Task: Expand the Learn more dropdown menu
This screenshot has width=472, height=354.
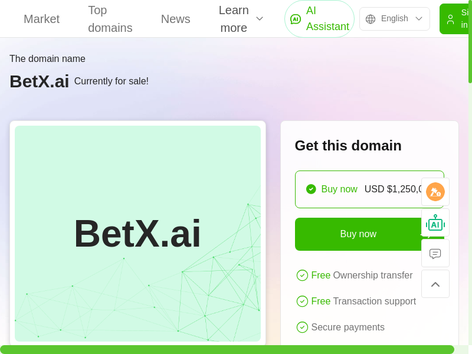Action: (241, 19)
